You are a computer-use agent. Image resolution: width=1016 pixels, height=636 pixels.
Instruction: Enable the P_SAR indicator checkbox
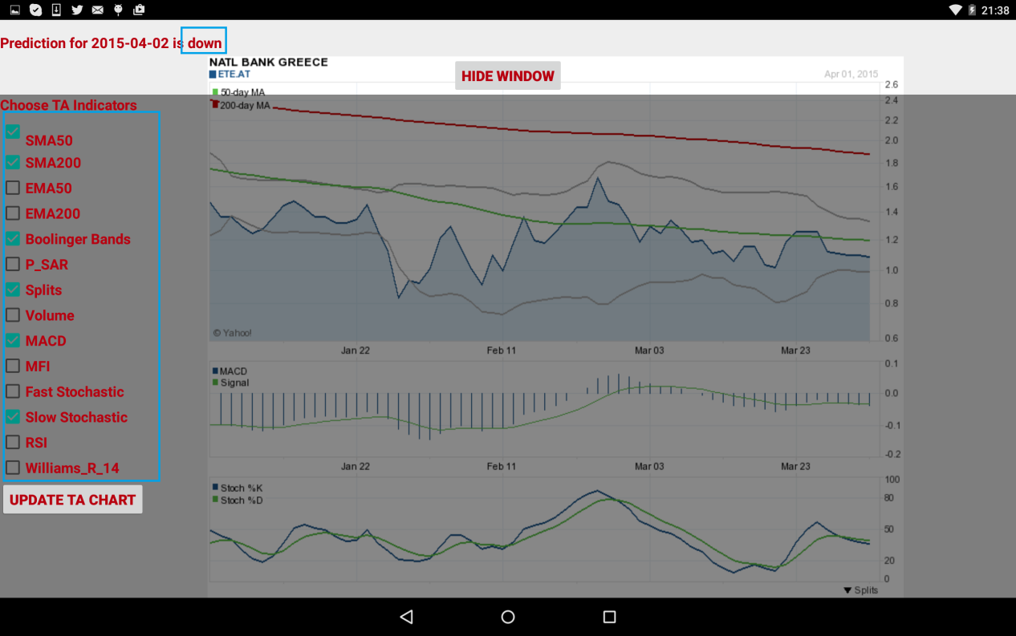click(x=13, y=264)
